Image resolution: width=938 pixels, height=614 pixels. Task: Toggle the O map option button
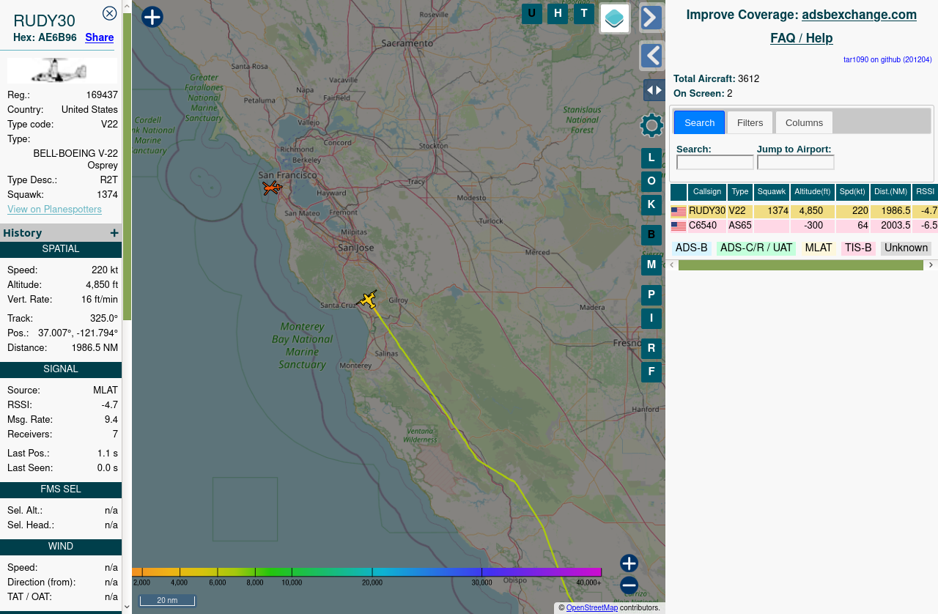coord(651,182)
